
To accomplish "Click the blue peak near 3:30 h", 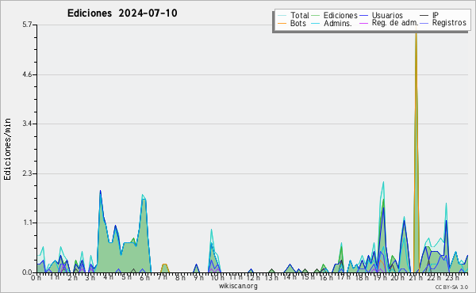I will (x=100, y=192).
